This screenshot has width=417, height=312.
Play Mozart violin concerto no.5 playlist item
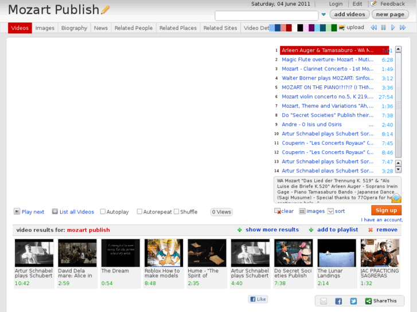(328, 97)
